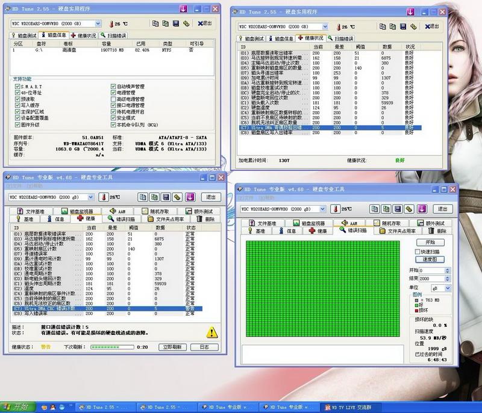Toggle the 本机命令队列 (NCQ) checkbox
482x413 pixels.
[113, 125]
